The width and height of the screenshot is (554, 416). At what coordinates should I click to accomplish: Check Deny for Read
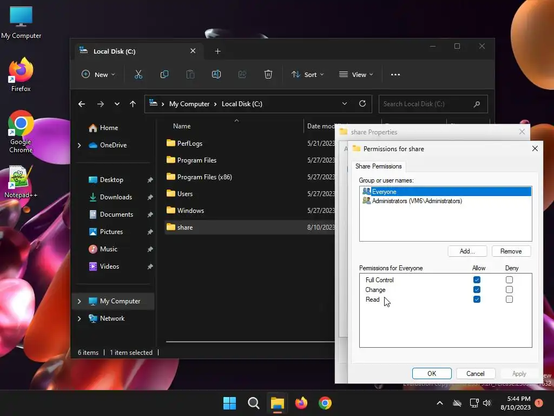pyautogui.click(x=509, y=299)
